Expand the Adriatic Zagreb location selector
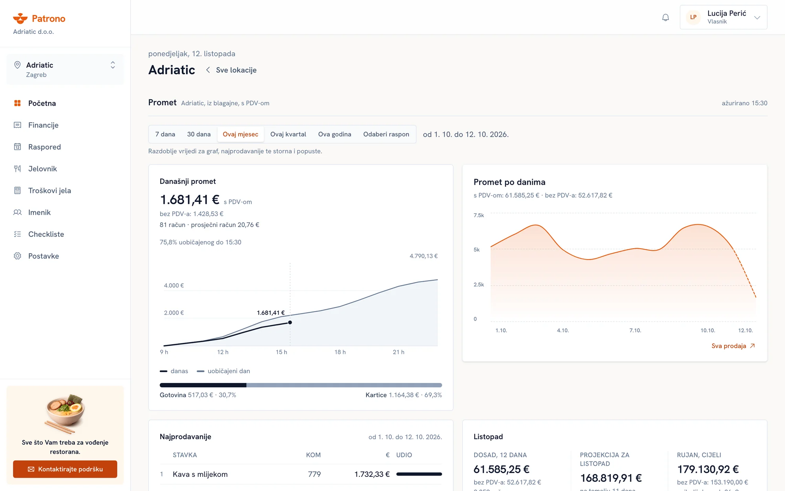 tap(65, 70)
